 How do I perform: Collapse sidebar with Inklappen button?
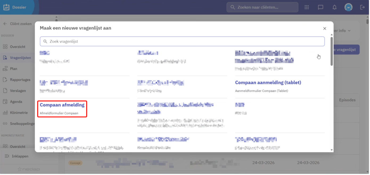pyautogui.click(x=17, y=156)
